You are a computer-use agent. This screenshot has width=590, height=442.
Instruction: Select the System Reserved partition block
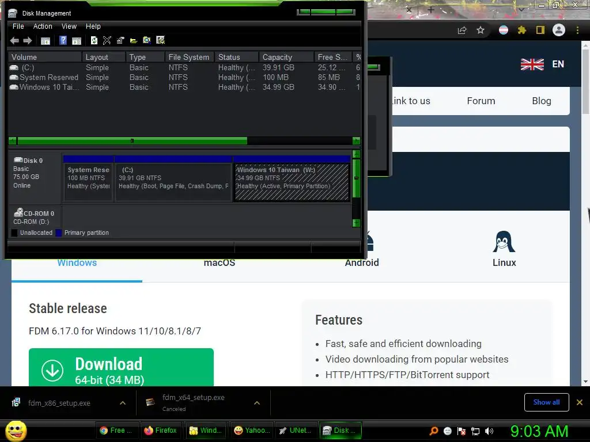point(88,182)
